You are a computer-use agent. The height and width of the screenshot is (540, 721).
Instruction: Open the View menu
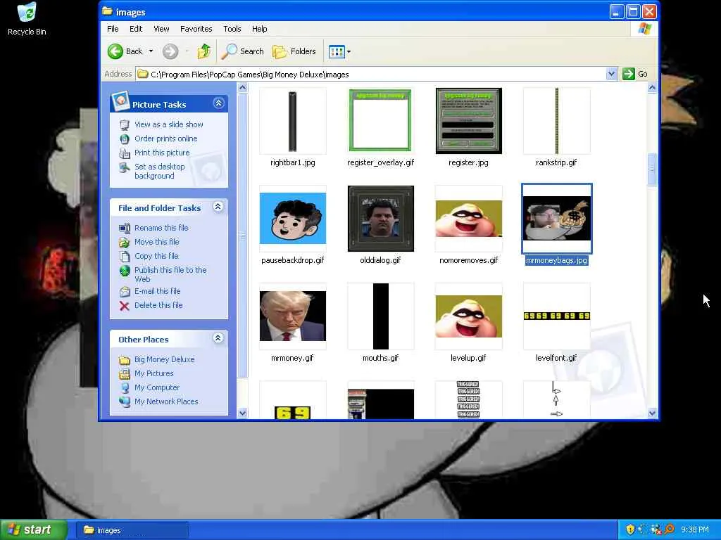[161, 29]
